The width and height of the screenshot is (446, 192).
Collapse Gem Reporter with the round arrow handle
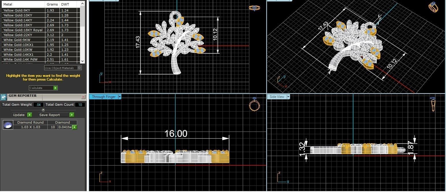click(43, 110)
